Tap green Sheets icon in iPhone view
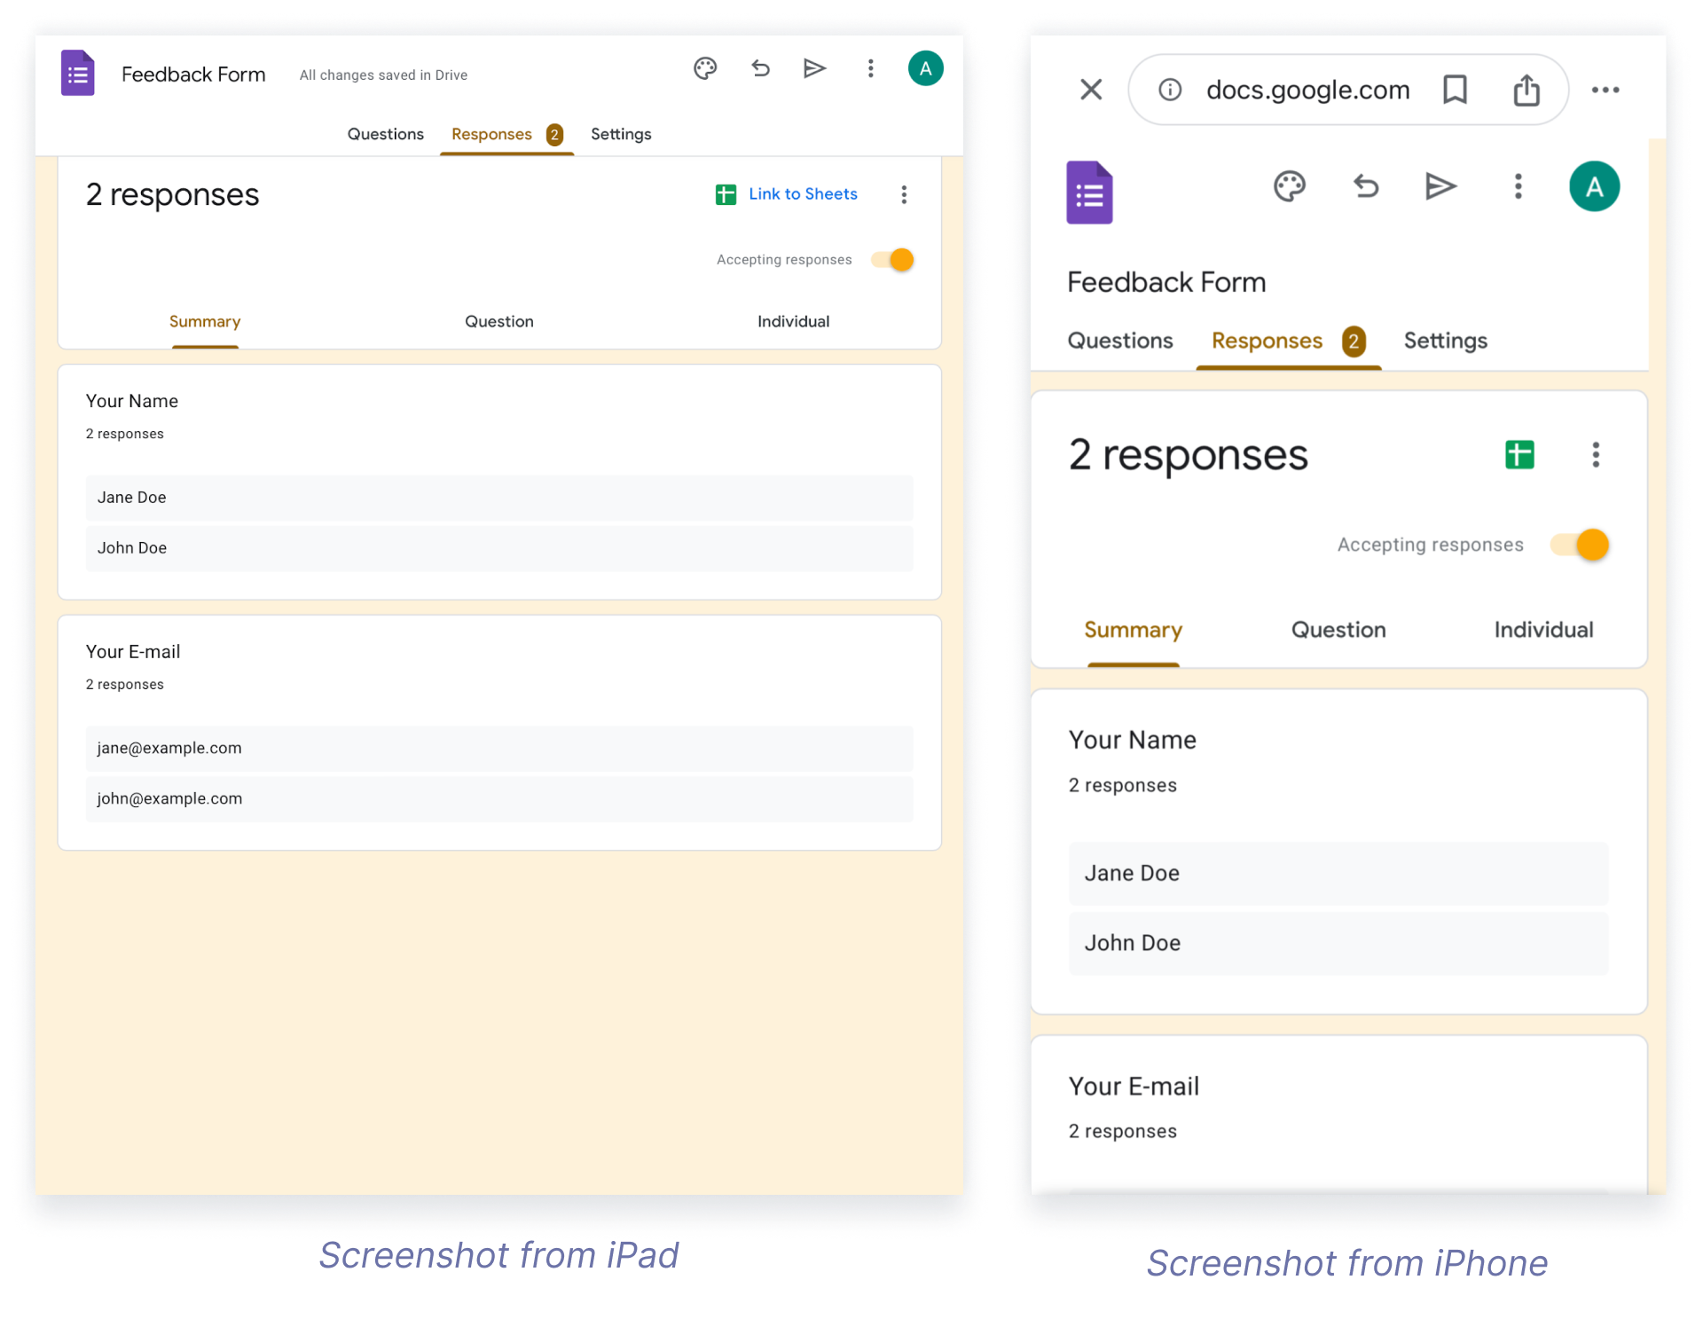The width and height of the screenshot is (1703, 1319). click(1519, 455)
